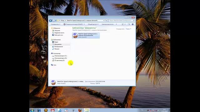Open the Изображения library
The image size is (200, 112).
coord(58,47)
